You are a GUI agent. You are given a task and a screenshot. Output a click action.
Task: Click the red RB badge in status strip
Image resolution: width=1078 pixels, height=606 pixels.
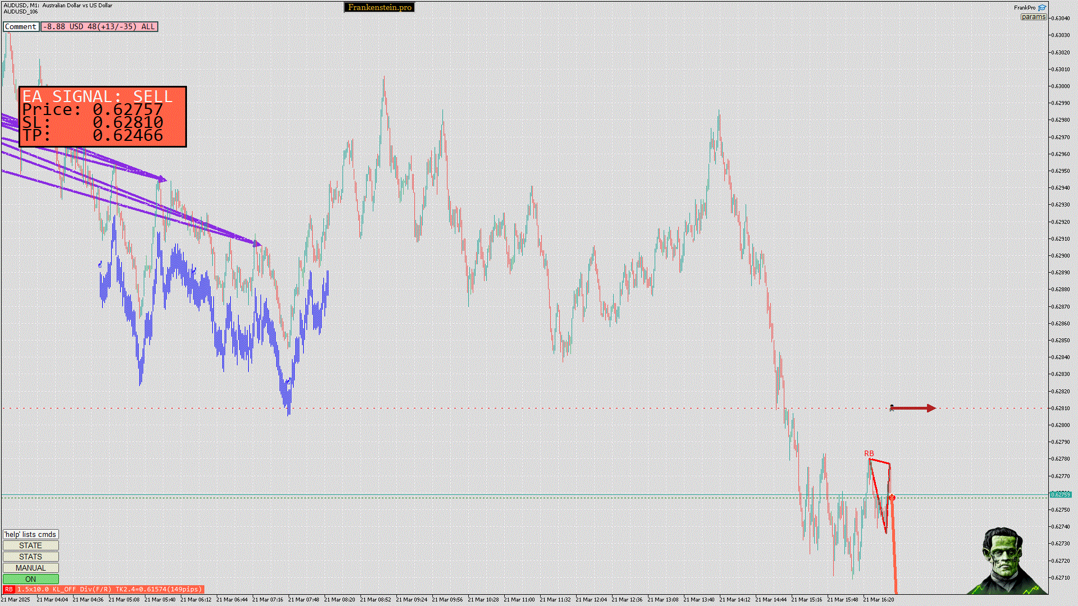coord(8,589)
